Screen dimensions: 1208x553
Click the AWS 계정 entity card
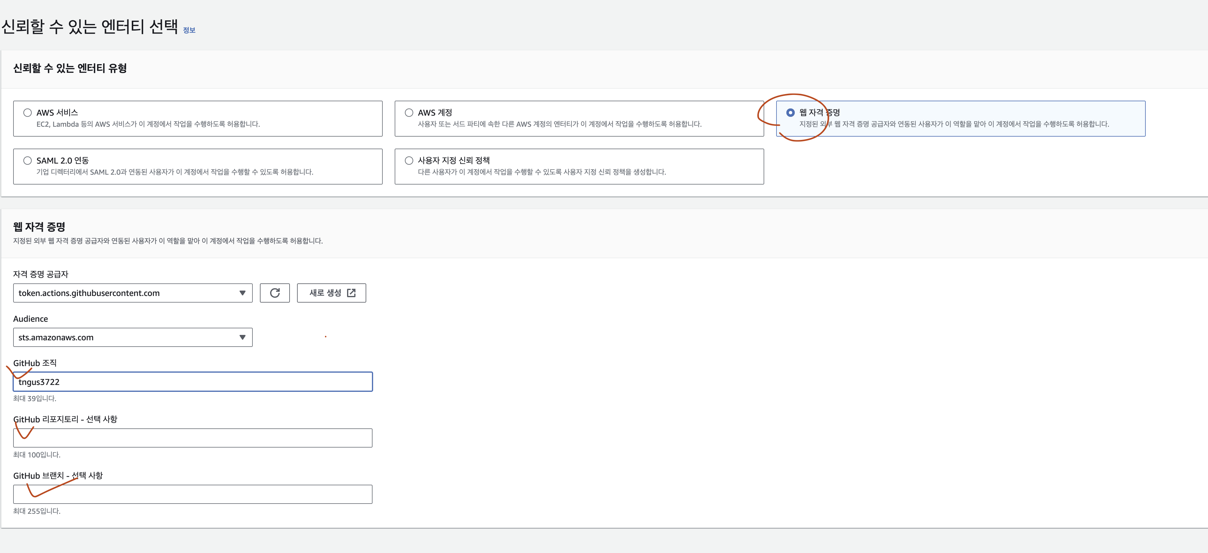coord(580,118)
